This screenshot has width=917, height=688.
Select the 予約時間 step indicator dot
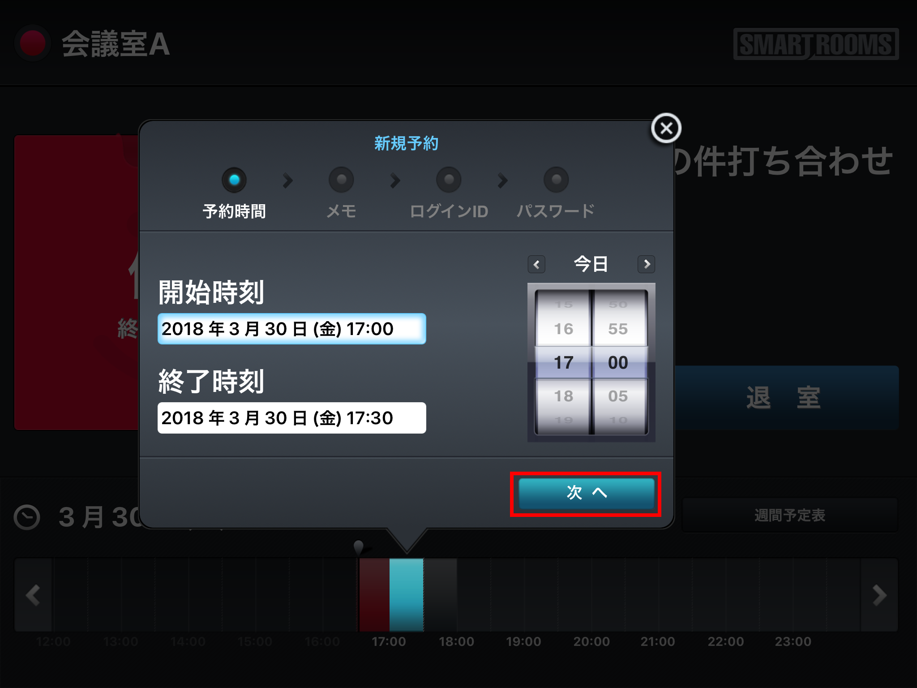234,180
